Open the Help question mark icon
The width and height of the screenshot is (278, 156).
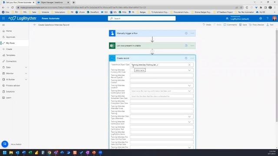point(268,18)
